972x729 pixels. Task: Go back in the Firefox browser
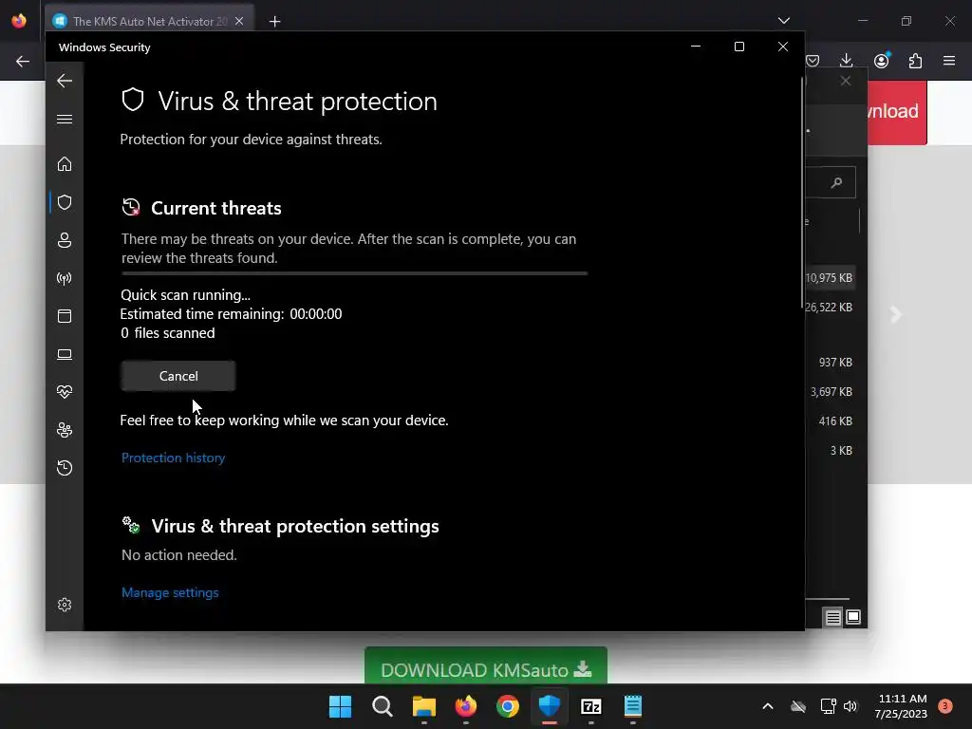point(23,62)
